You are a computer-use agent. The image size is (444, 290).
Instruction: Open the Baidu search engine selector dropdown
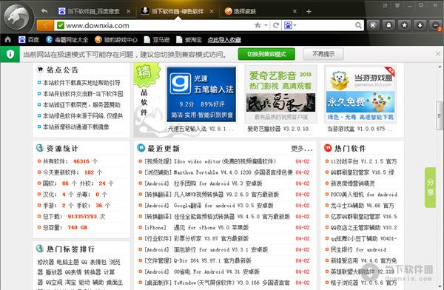tap(290, 25)
